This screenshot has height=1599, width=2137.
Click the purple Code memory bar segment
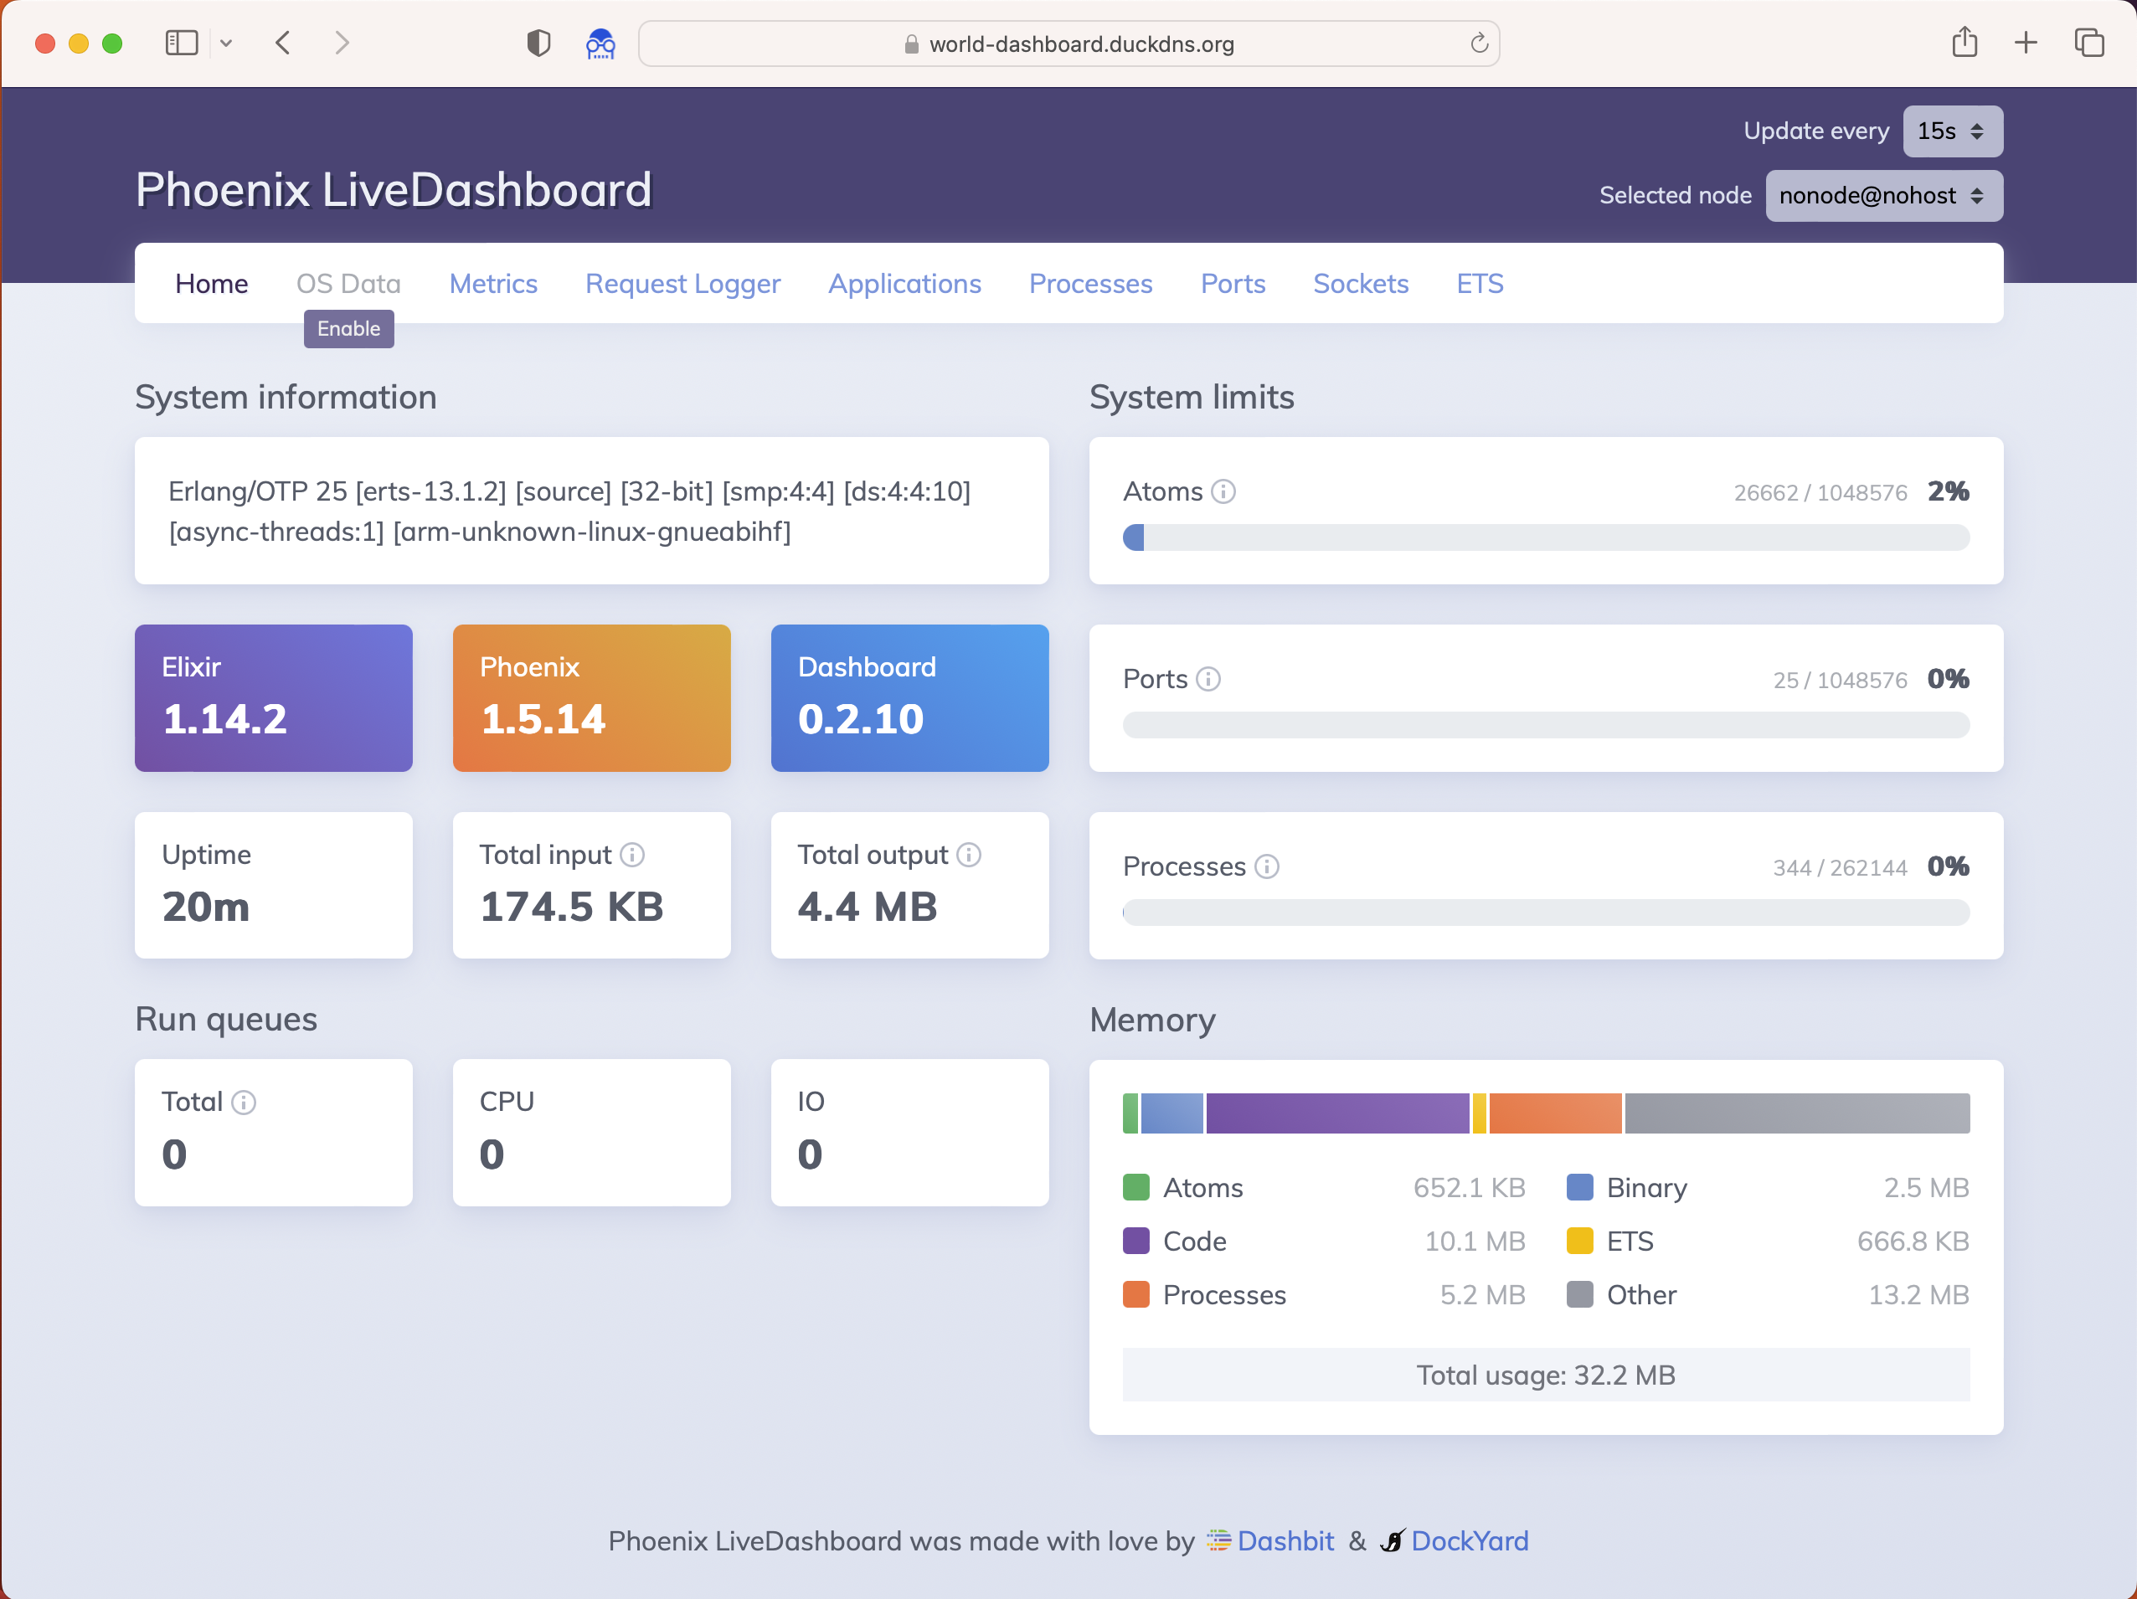(x=1337, y=1113)
